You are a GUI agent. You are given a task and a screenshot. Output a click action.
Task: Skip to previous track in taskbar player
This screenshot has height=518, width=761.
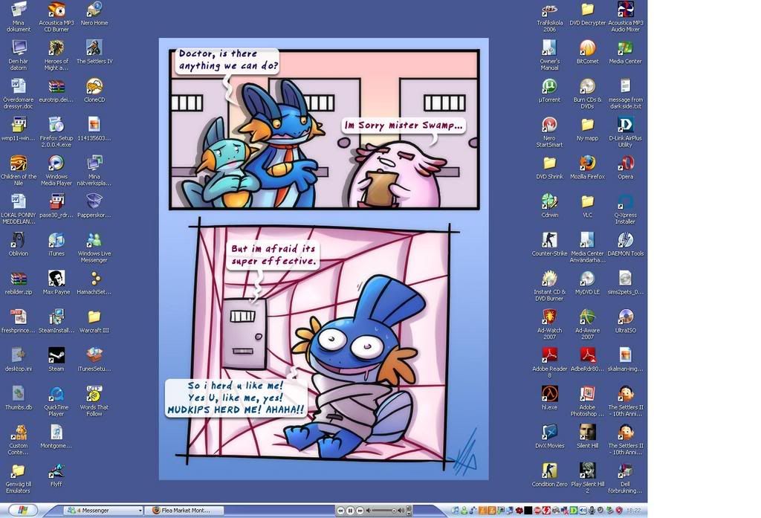(x=340, y=511)
